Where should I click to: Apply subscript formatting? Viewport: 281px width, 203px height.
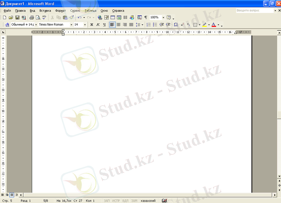tap(188, 25)
